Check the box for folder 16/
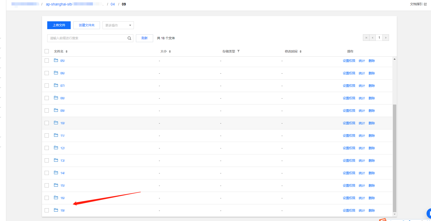Screen dimensions: 431x221 [x=47, y=198]
